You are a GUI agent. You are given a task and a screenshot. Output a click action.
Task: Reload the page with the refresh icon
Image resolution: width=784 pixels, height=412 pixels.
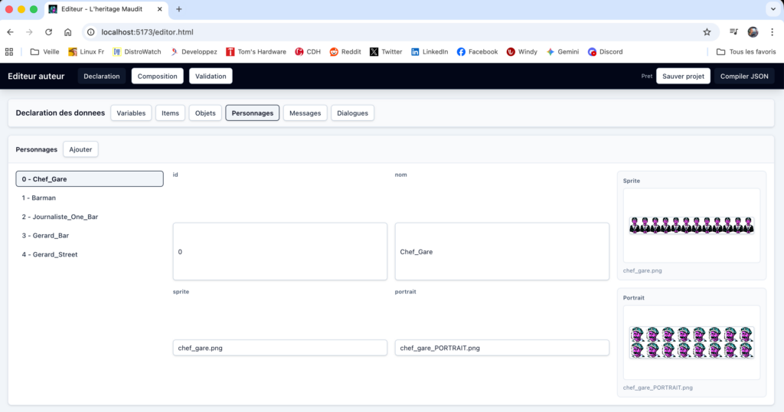coord(48,32)
